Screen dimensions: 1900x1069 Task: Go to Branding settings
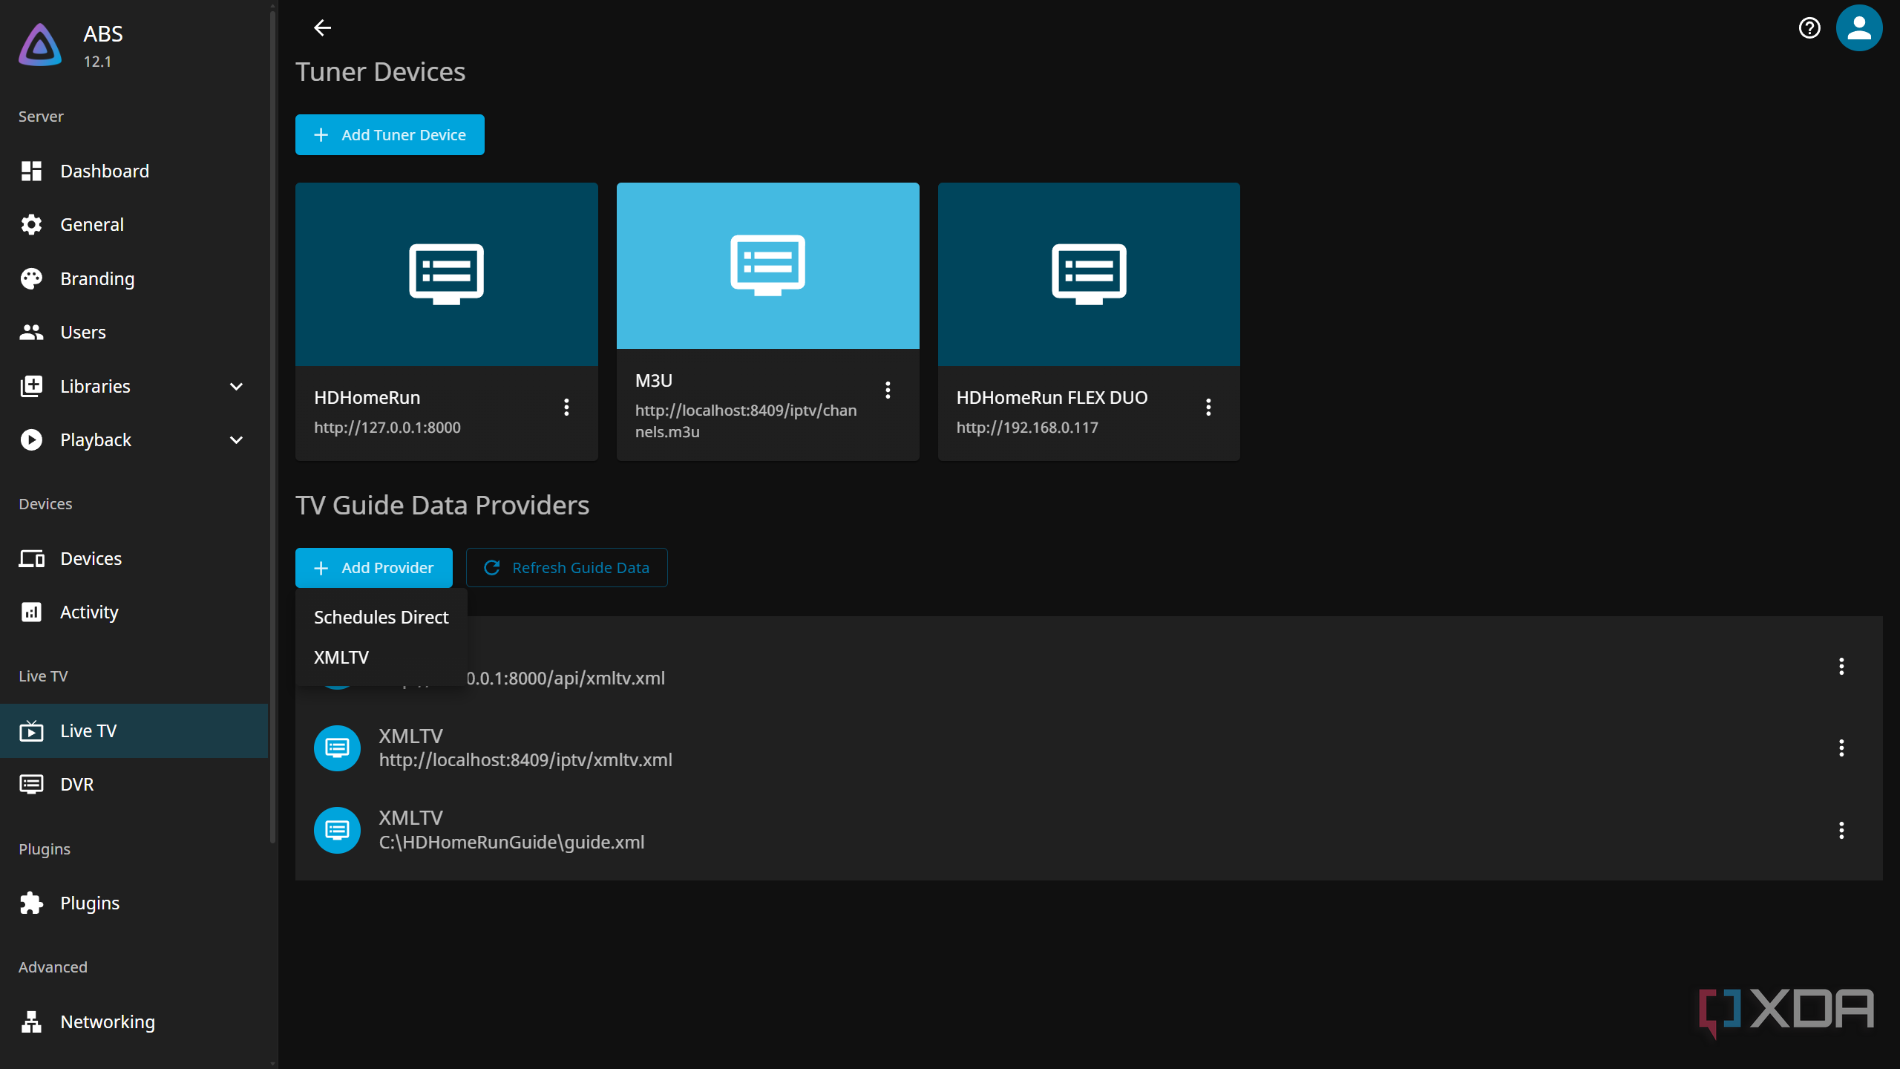point(134,278)
